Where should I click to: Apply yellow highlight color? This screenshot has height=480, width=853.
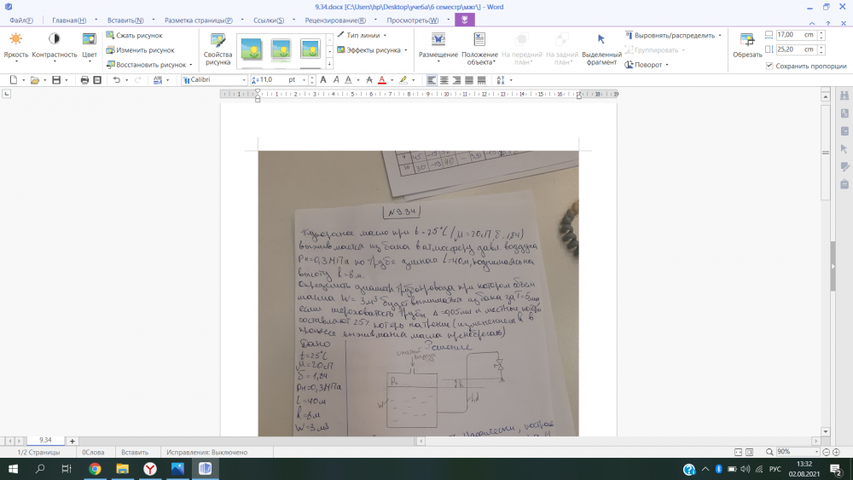[403, 80]
